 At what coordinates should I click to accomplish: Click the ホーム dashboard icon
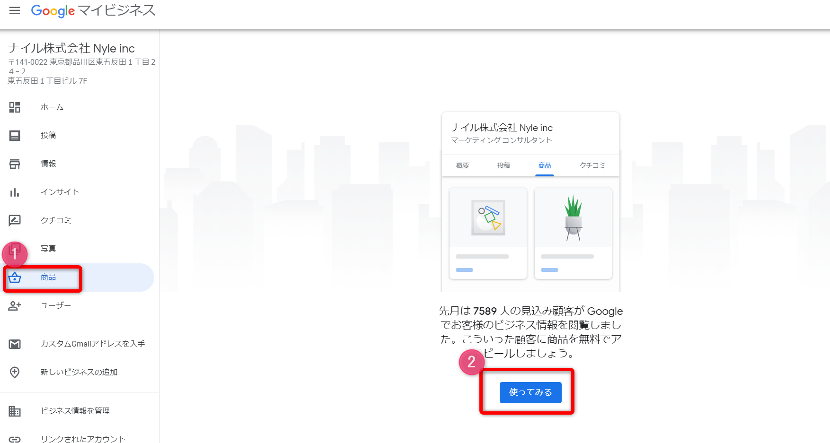(x=15, y=107)
